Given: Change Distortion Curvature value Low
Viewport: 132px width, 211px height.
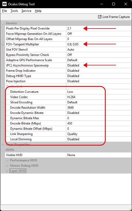Looking at the screenshot, I should tap(99, 92).
